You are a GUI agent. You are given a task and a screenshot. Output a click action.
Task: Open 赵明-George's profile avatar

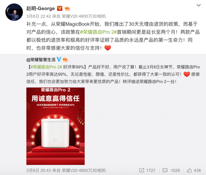[14, 12]
